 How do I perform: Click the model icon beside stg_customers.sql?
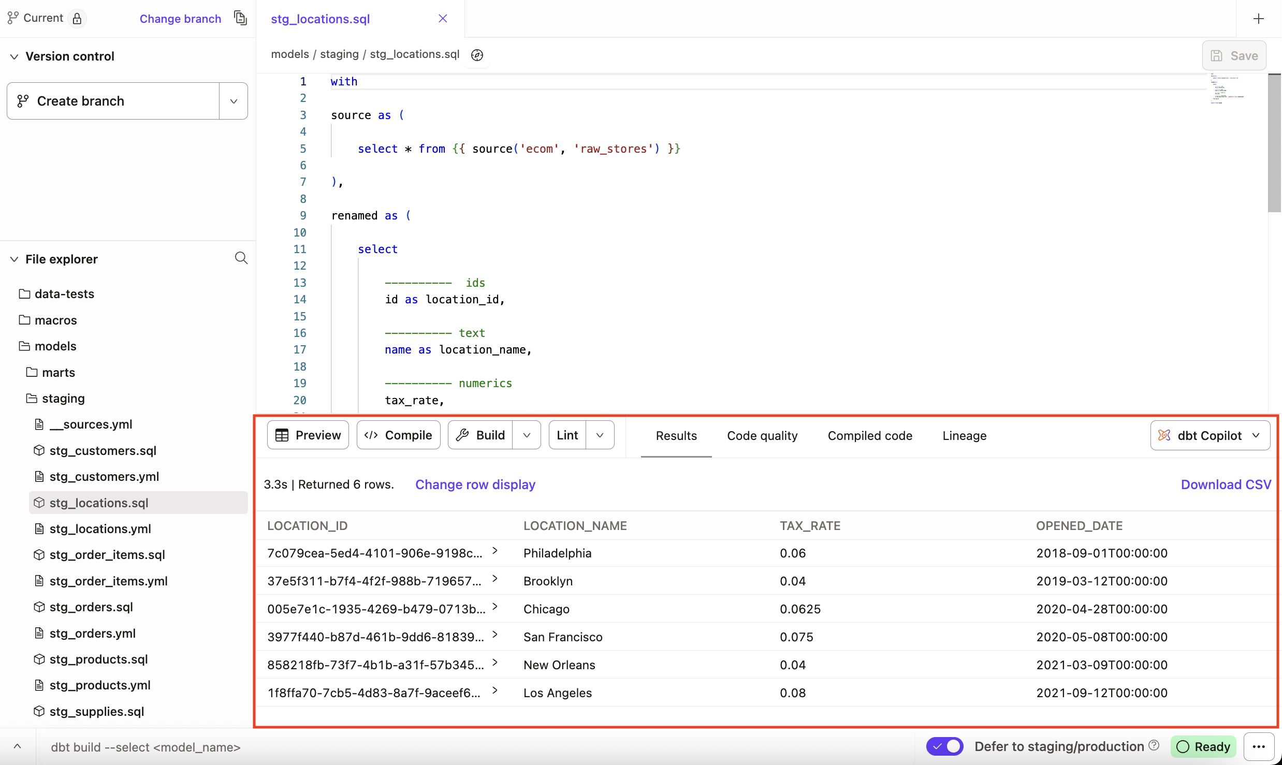pyautogui.click(x=39, y=450)
